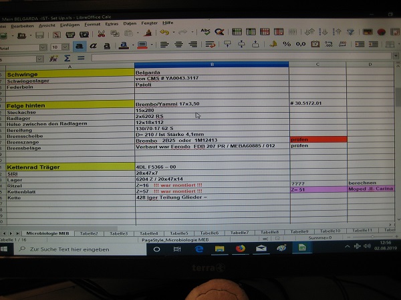Open the Background Color dropdown arrow
Image resolution: width=401 pixels, height=300 pixels.
[x=152, y=45]
